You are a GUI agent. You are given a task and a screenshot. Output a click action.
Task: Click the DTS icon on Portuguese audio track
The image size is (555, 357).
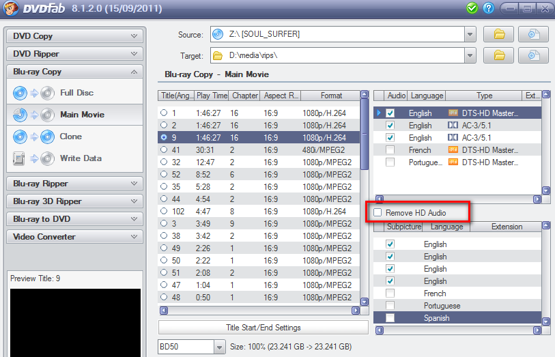pyautogui.click(x=453, y=162)
